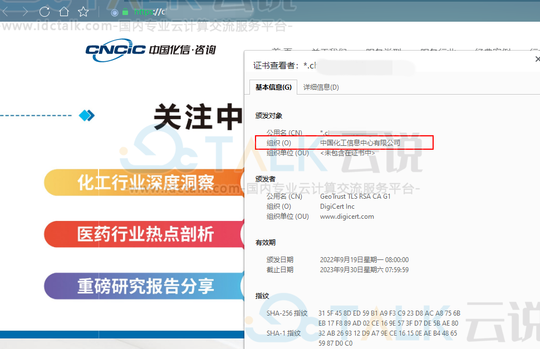Click the issuer name GeoTrust TLS RSA CA G1
540x349 pixels.
355,196
